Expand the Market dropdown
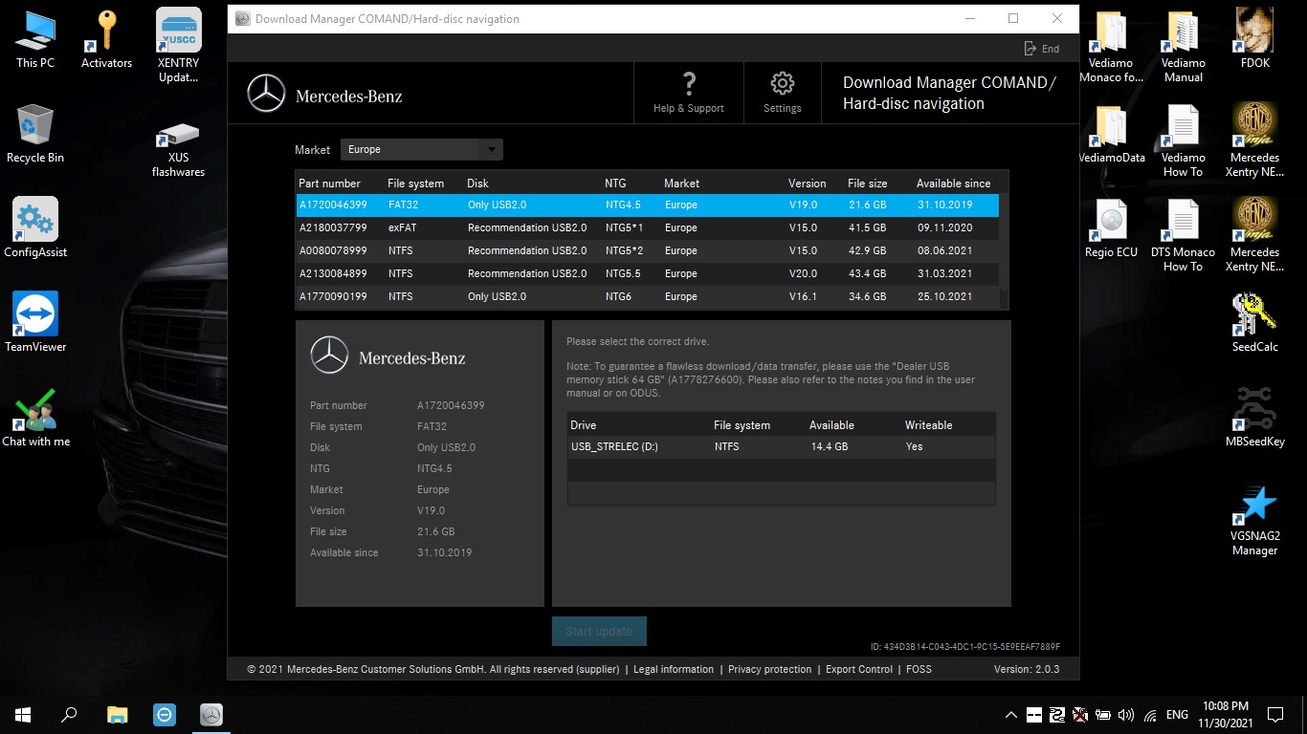 coord(491,149)
